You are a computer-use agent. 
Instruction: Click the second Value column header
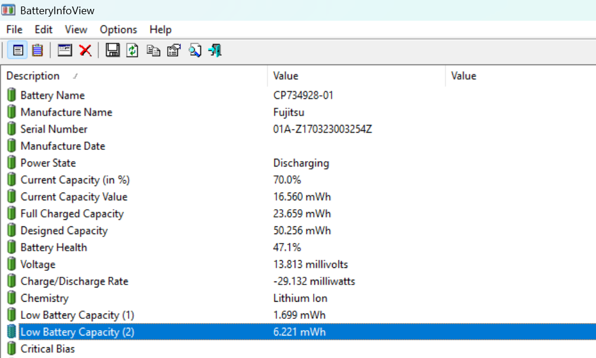(521, 76)
